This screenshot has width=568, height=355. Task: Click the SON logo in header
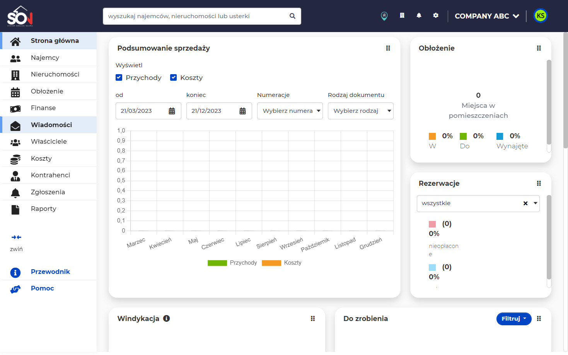click(20, 16)
